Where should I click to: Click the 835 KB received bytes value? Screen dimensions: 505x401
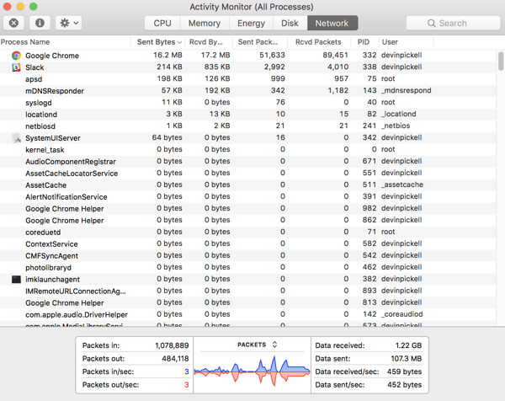(x=217, y=67)
